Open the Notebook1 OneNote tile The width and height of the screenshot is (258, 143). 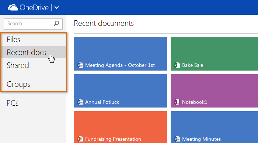coord(214,91)
